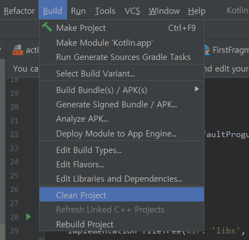The height and width of the screenshot is (240, 249).
Task: Click the XML file icon on activity tab
Action: click(x=18, y=50)
